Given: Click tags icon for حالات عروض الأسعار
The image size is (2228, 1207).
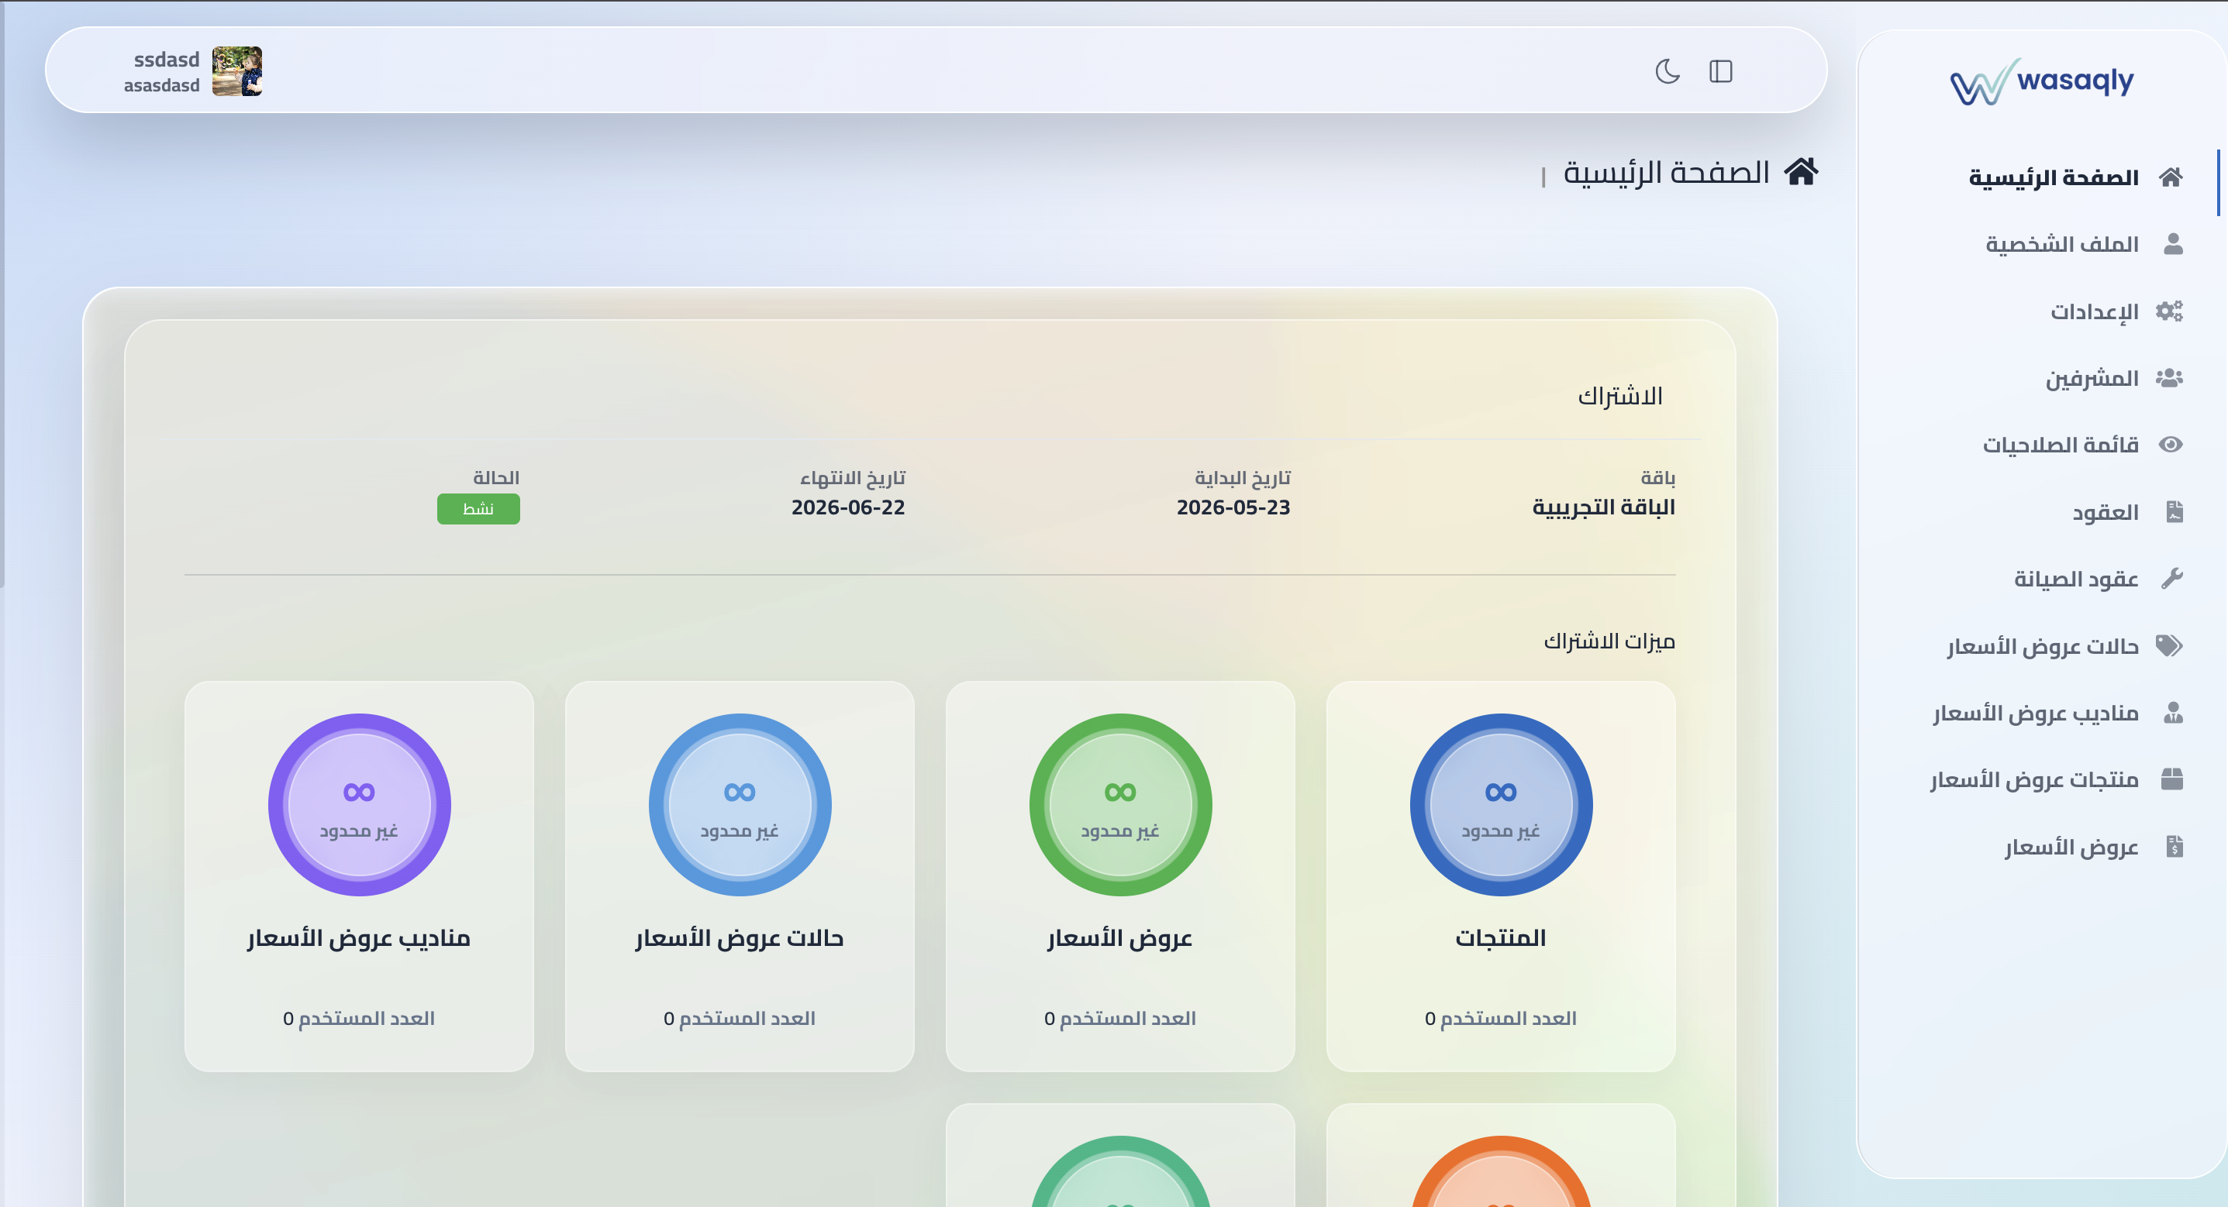Looking at the screenshot, I should point(2169,646).
